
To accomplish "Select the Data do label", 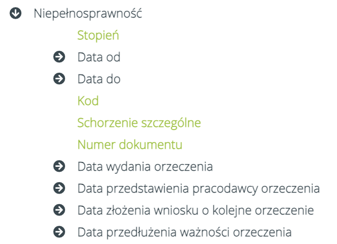I will pos(99,79).
